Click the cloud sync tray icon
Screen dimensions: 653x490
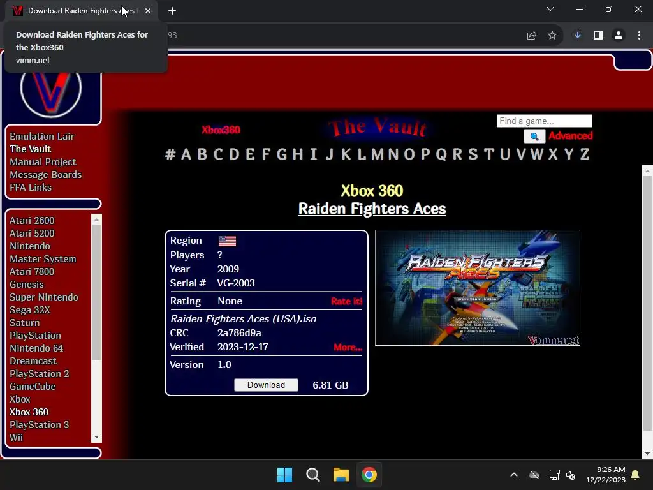[534, 475]
